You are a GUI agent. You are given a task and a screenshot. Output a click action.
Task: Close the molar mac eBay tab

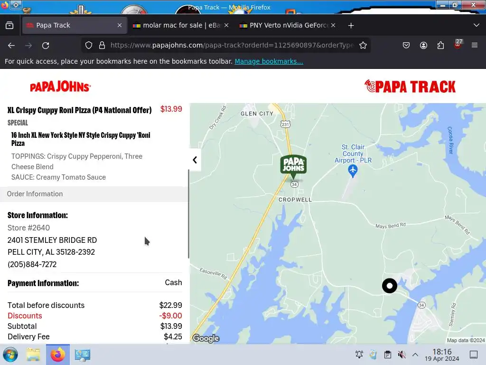[226, 25]
